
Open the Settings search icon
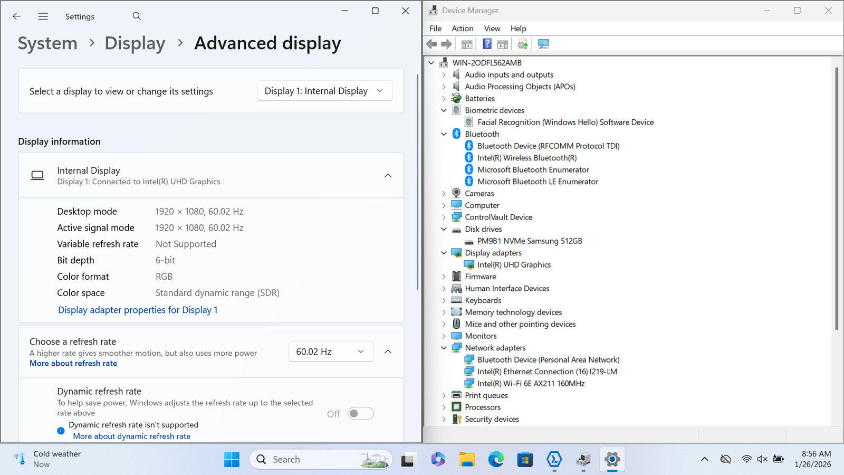[137, 16]
